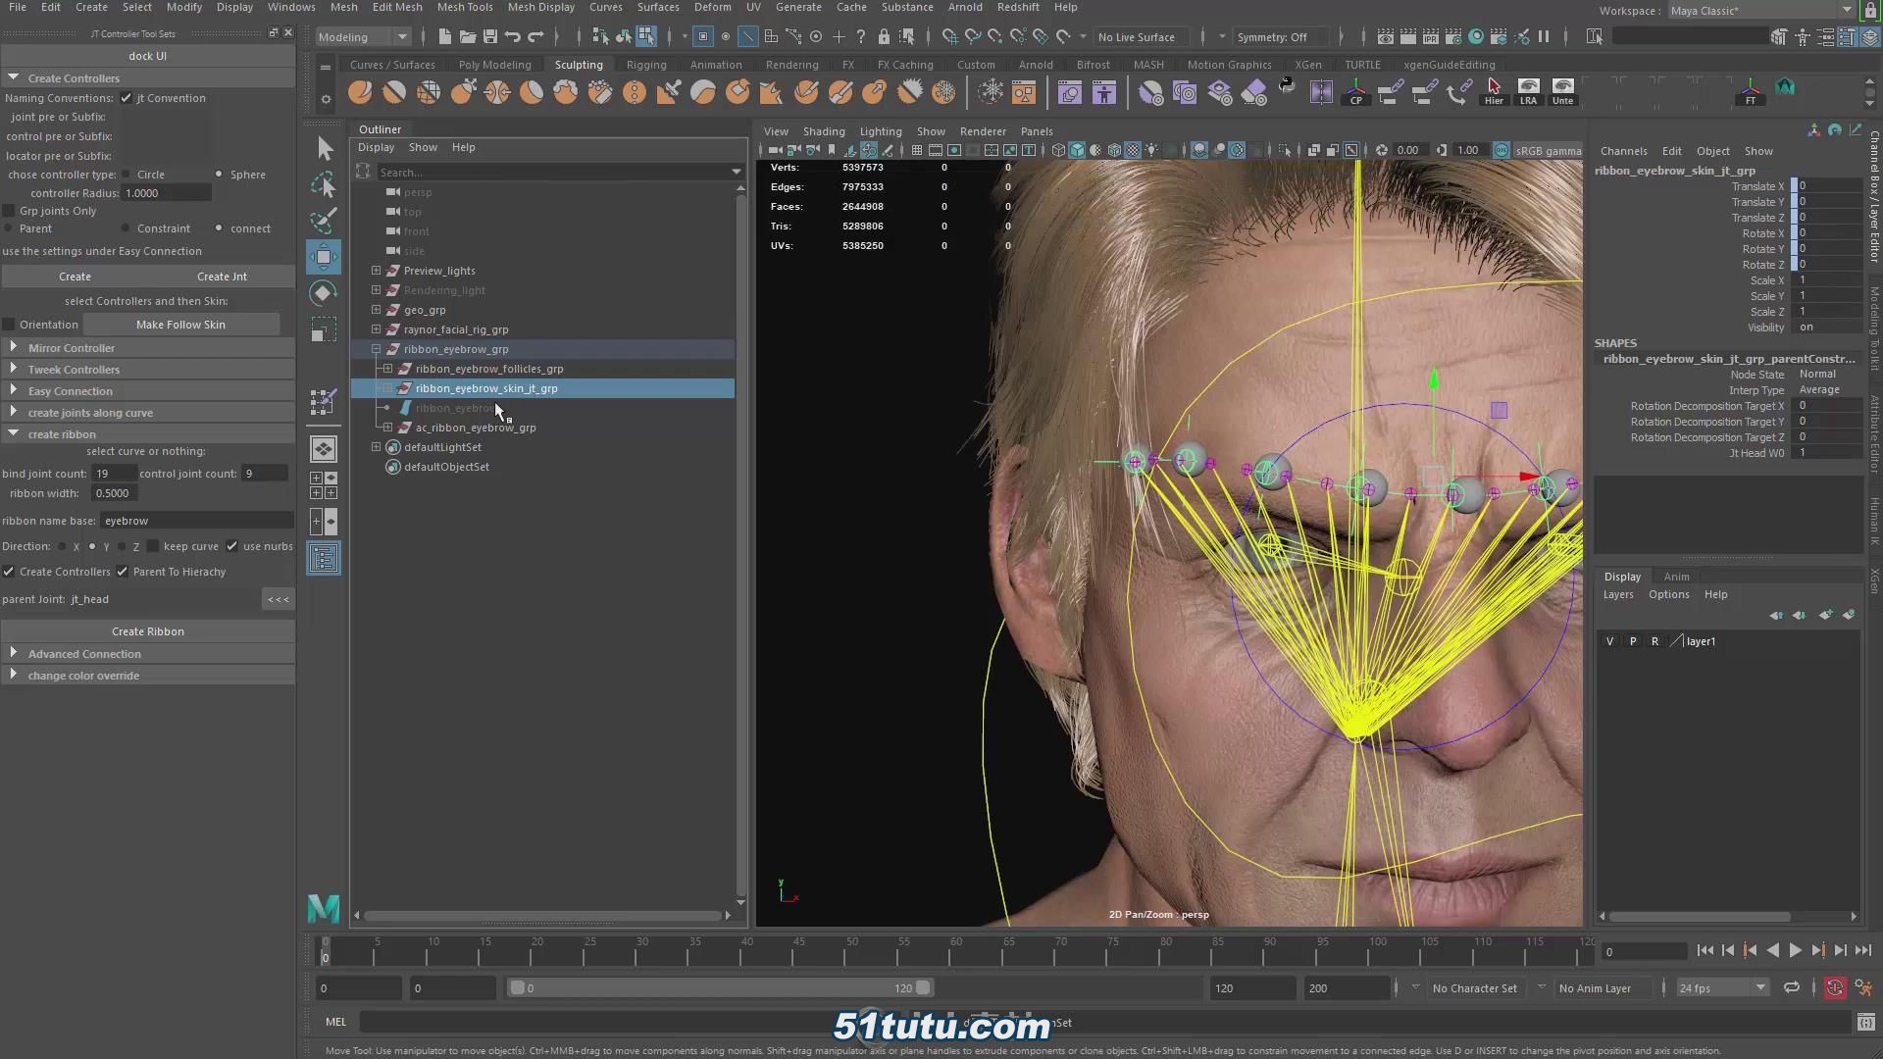
Task: Click the Create Ribbon button
Action: 147,631
